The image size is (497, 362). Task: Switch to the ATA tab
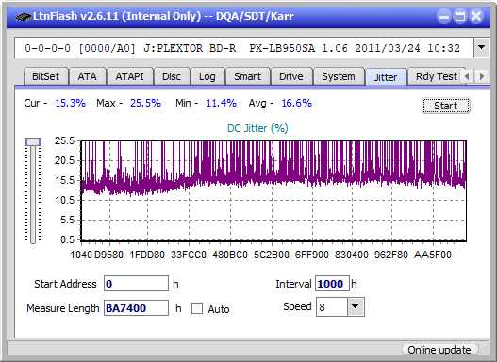[x=87, y=76]
